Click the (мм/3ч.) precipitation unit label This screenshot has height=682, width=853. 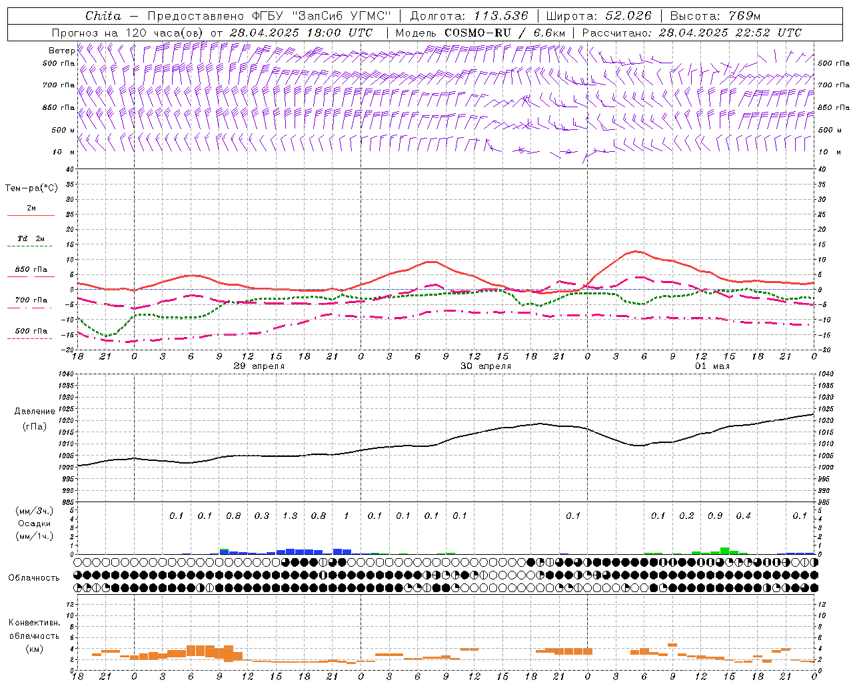point(34,511)
